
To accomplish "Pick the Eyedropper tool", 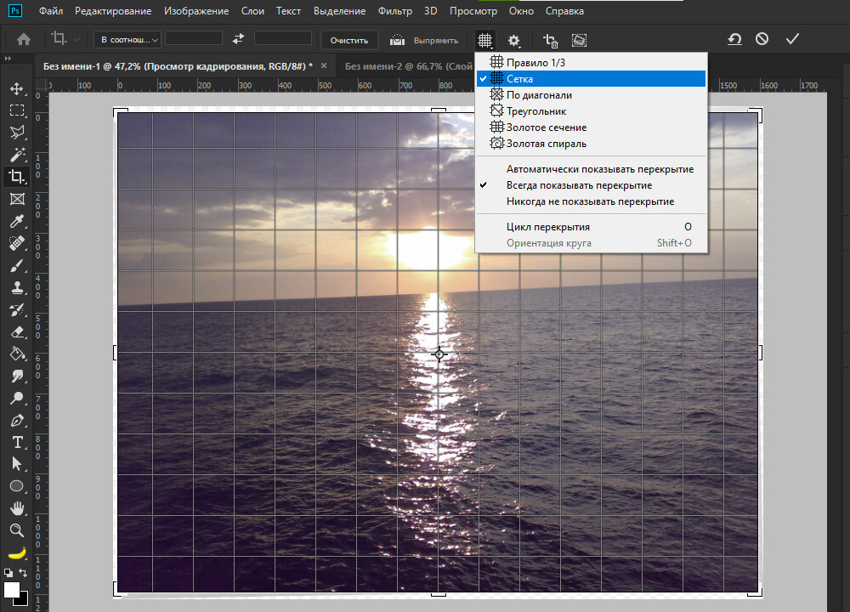I will pyautogui.click(x=16, y=221).
